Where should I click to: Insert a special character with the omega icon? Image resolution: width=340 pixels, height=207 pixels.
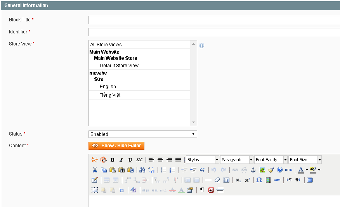[259, 180]
